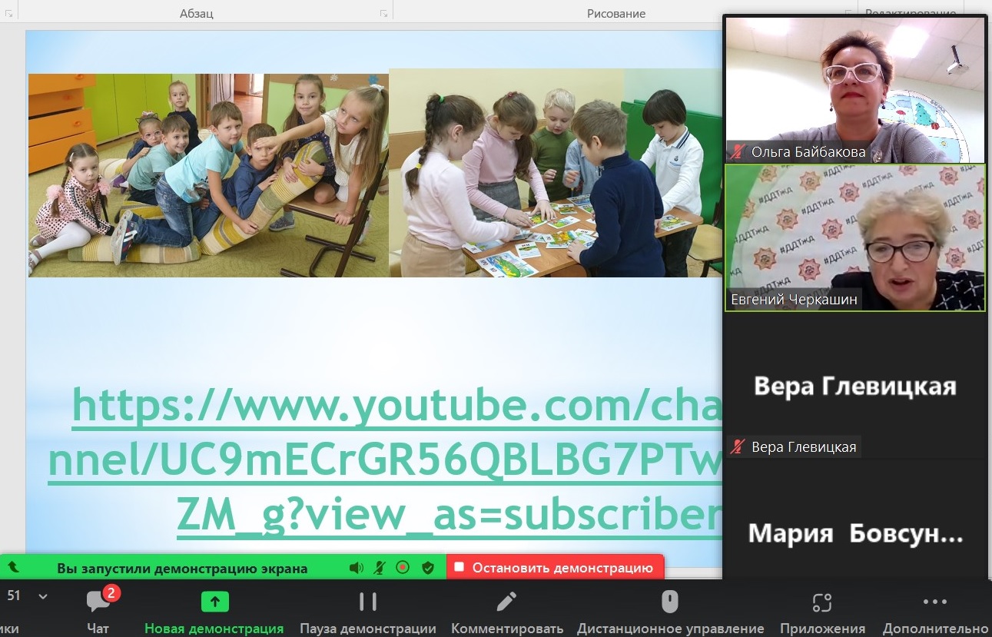Click the small Вера Глевицкая name label
This screenshot has width=992, height=637.
[x=803, y=446]
